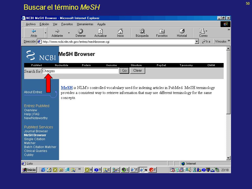Open the Batch Citation Matcher link

40,147
